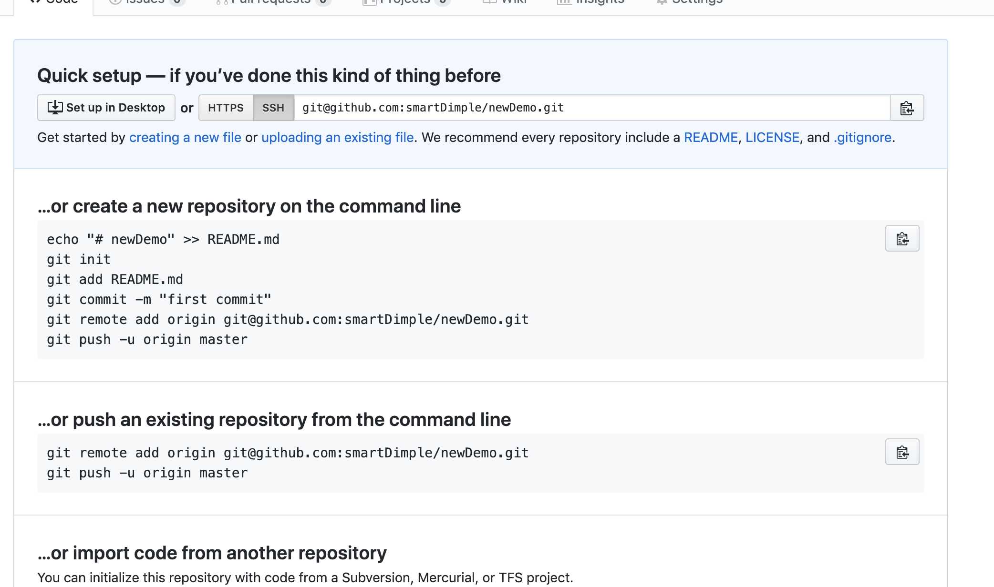Viewport: 994px width, 587px height.
Task: Copy the new repository commands to clipboard
Action: click(x=902, y=238)
